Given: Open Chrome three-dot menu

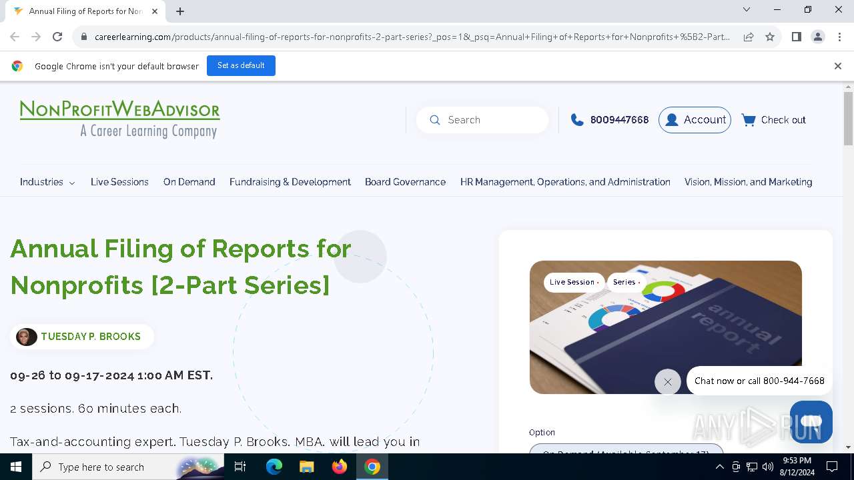Looking at the screenshot, I should tap(839, 37).
